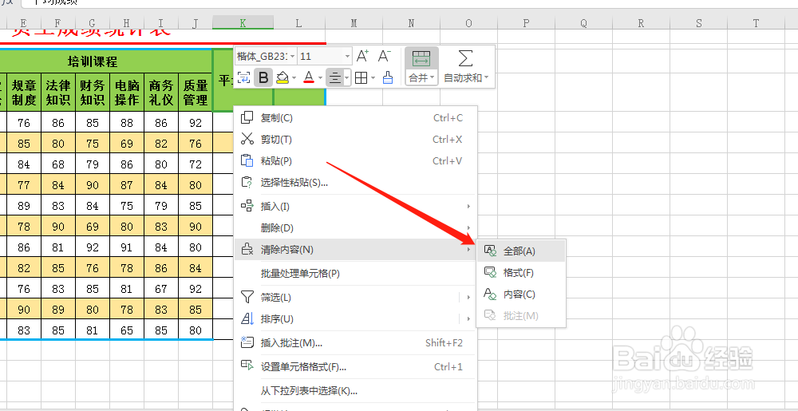The width and height of the screenshot is (798, 411).
Task: Click the insert cells icon
Action: pyautogui.click(x=247, y=206)
